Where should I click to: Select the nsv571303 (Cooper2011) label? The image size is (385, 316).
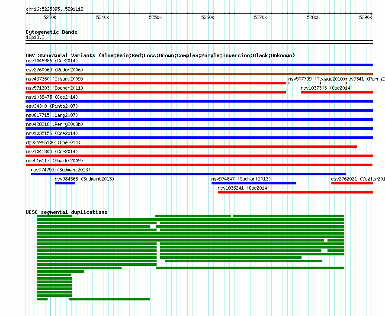pyautogui.click(x=54, y=88)
